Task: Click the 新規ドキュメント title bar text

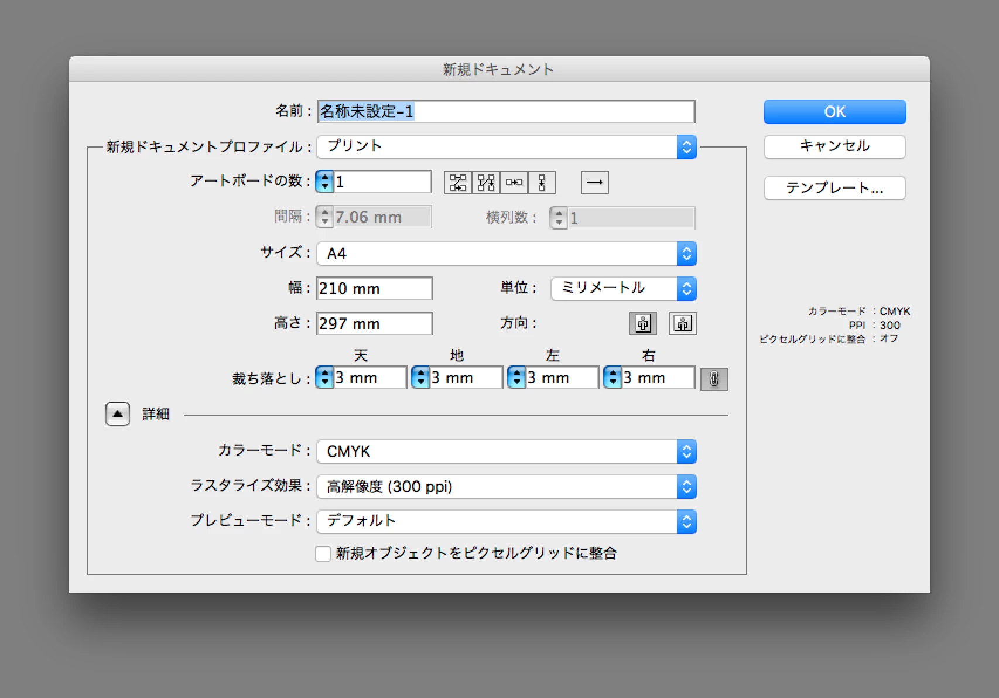Action: point(498,70)
